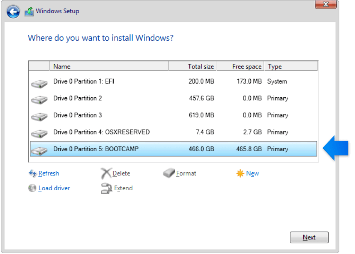Select the Drive 0 Partition 2 row

click(174, 98)
